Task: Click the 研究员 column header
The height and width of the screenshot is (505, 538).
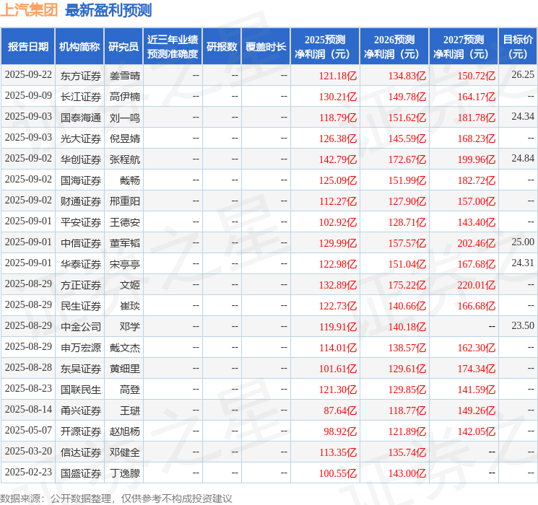Action: (123, 47)
